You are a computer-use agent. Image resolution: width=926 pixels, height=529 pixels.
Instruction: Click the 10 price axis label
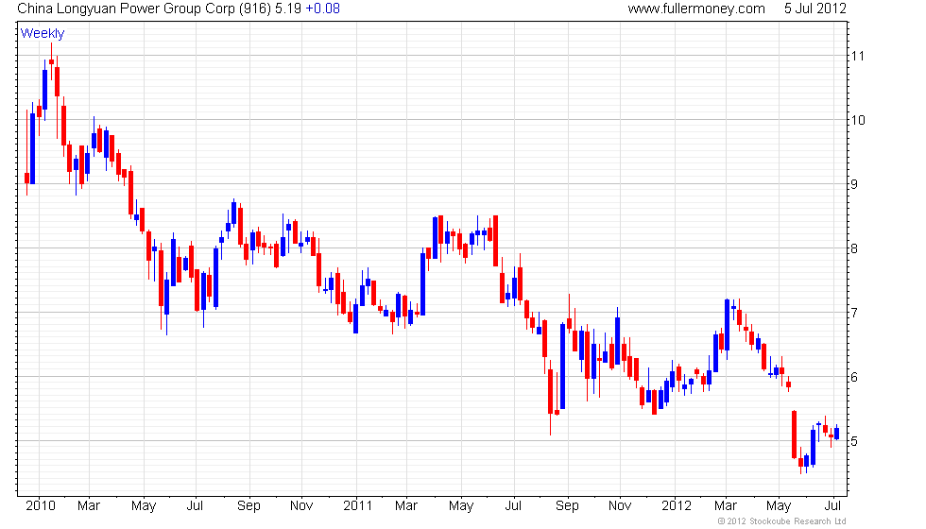pos(858,121)
